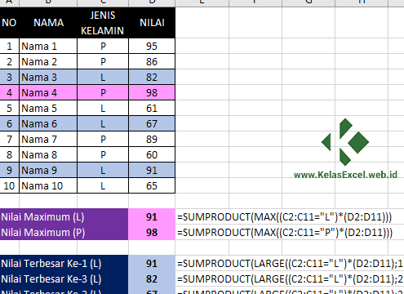The width and height of the screenshot is (404, 294).
Task: Click the gender cell P in Nama 4 row
Action: click(x=103, y=92)
